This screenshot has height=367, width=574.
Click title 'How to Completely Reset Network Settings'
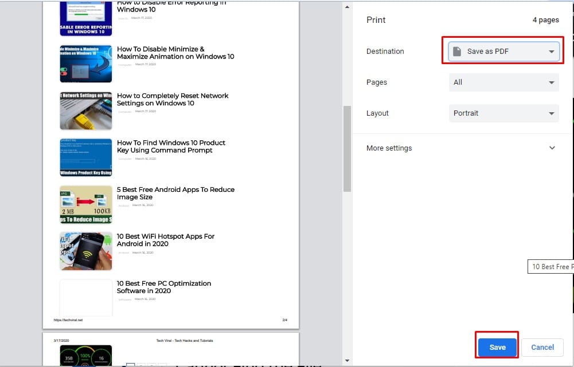coord(173,100)
